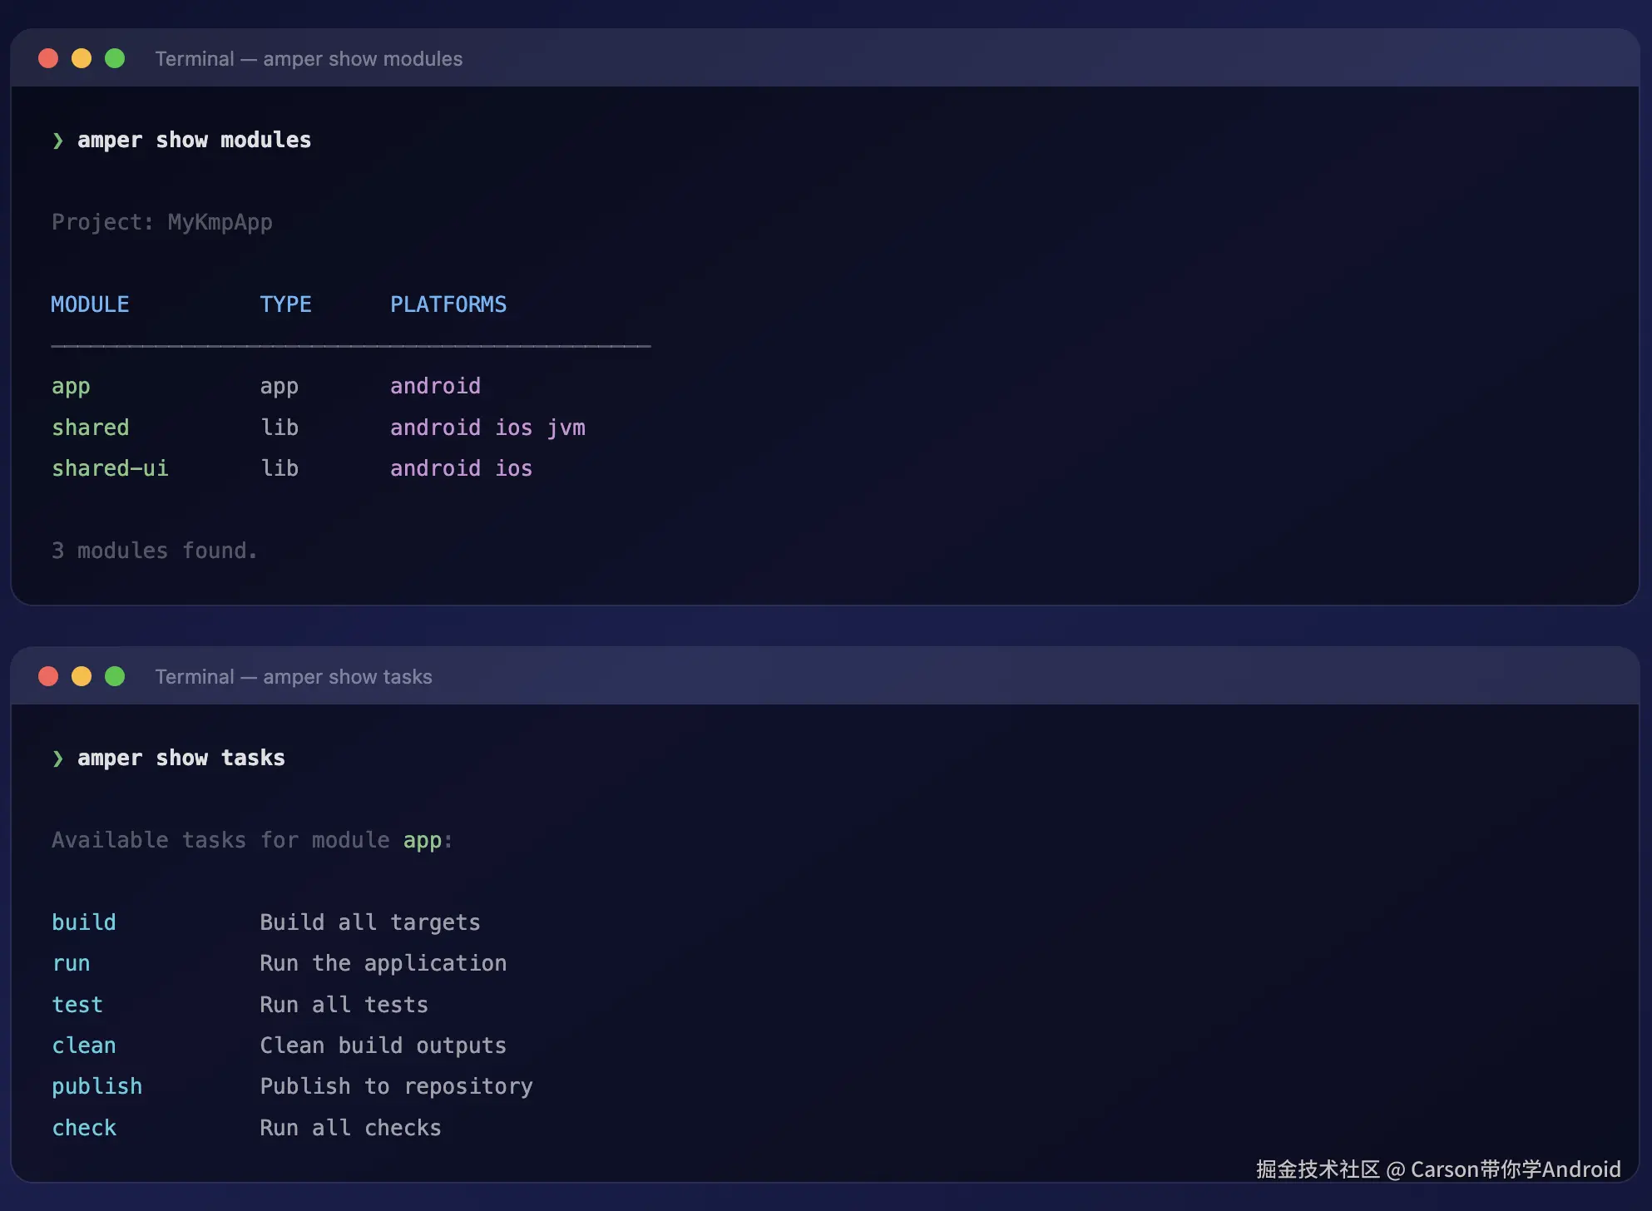Click the 'Run all checks' description
The height and width of the screenshot is (1211, 1652).
350,1128
